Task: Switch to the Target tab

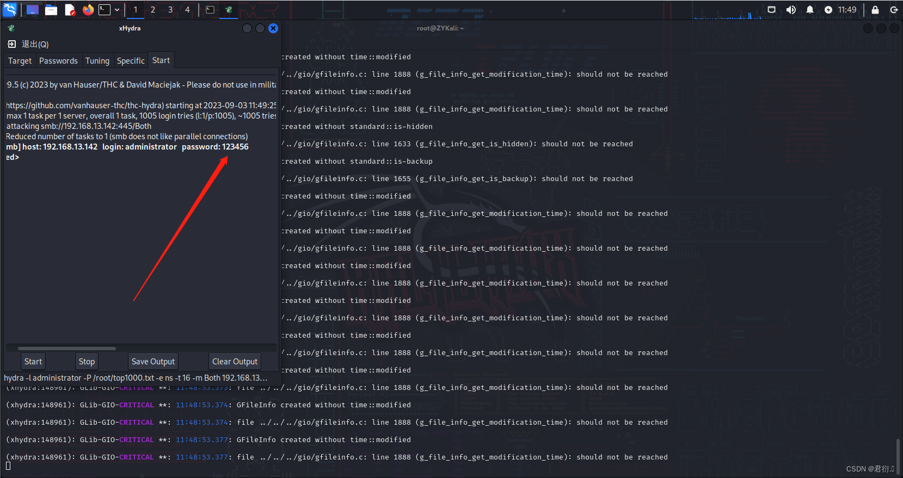Action: [x=20, y=61]
